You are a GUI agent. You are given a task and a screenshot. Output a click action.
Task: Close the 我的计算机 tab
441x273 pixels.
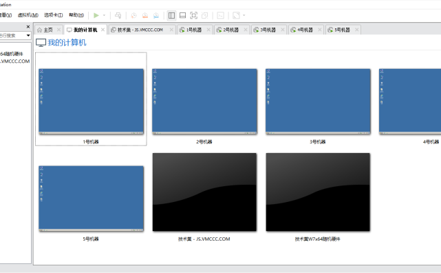[x=103, y=30]
